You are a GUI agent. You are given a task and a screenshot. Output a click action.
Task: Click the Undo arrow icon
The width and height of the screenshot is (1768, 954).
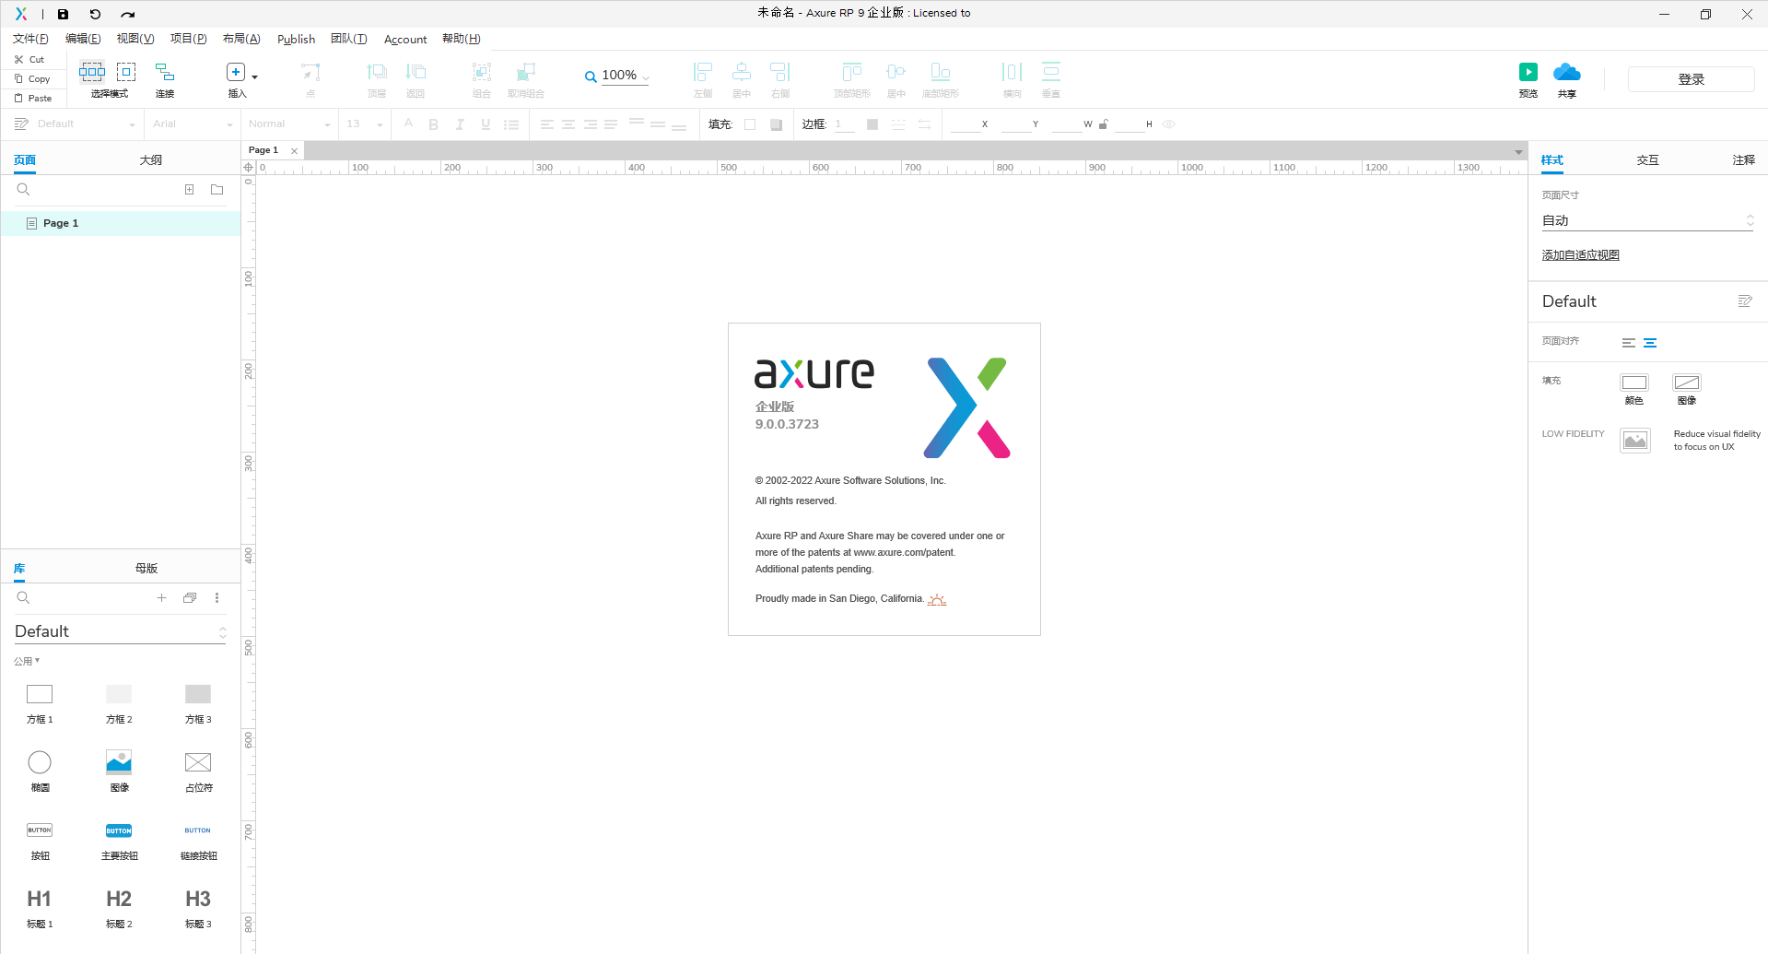point(95,14)
